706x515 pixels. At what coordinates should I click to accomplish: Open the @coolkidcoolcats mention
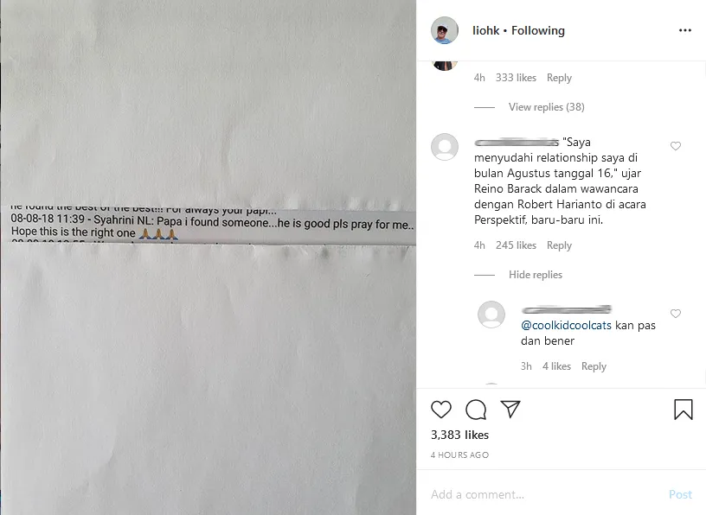pyautogui.click(x=566, y=325)
